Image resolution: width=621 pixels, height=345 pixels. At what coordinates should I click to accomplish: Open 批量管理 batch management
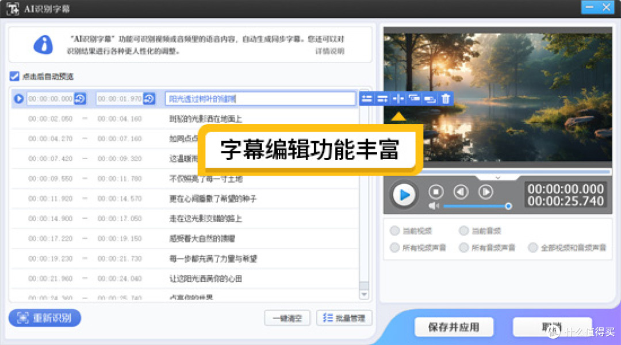(344, 318)
